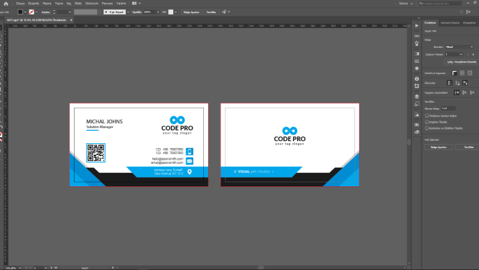This screenshot has width=479, height=270.
Task: Click the stroke weight stepper arrows
Action: [x=54, y=12]
